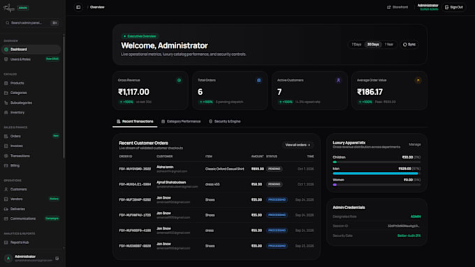The width and height of the screenshot is (475, 267).
Task: Click the Inventory icon
Action: tap(6, 112)
